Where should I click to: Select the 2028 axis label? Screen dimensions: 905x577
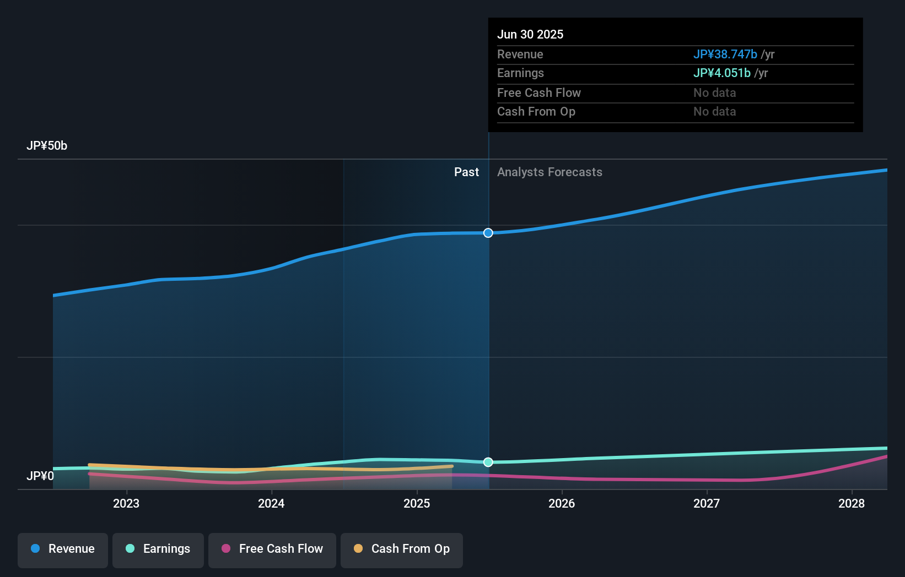[x=852, y=503]
